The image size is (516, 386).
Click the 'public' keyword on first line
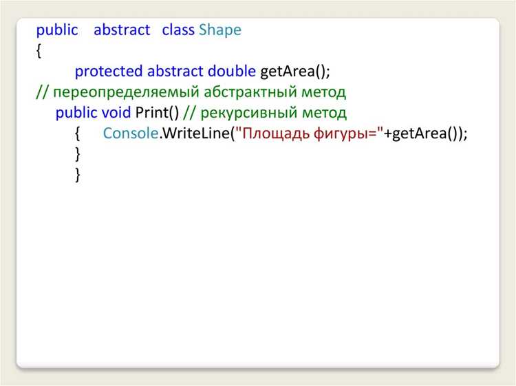(57, 30)
